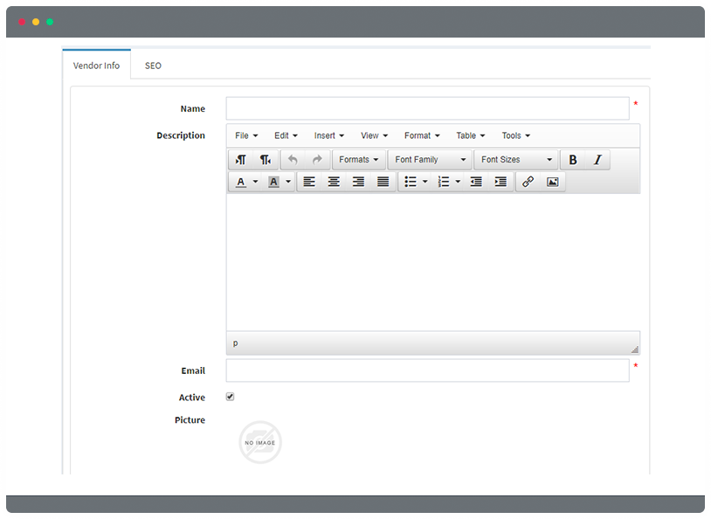Click the No Image picture placeholder
The height and width of the screenshot is (519, 711).
260,442
